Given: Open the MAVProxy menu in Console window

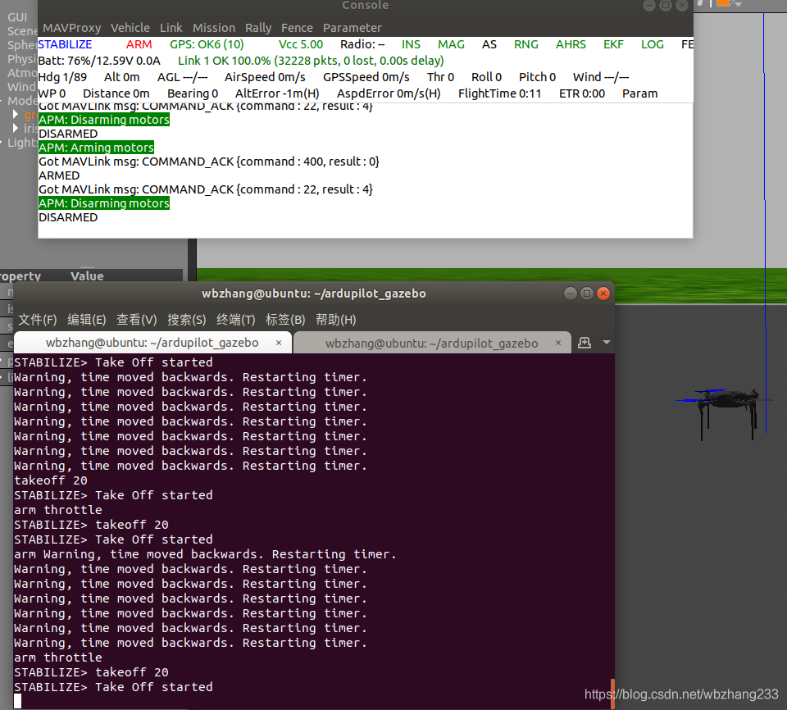Looking at the screenshot, I should click(x=72, y=28).
